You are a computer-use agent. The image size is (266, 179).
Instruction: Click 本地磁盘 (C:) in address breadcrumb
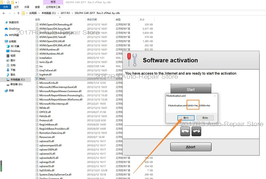coord(48,13)
